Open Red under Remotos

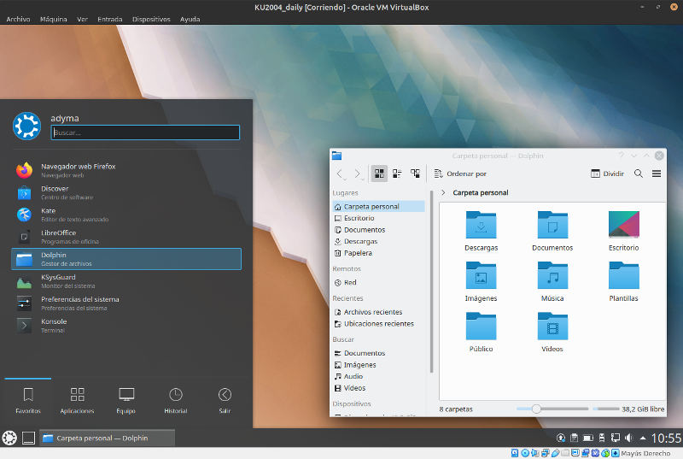[378, 282]
